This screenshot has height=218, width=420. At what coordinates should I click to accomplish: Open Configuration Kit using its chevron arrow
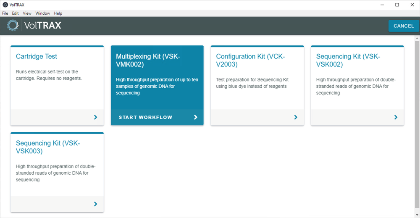[296, 117]
